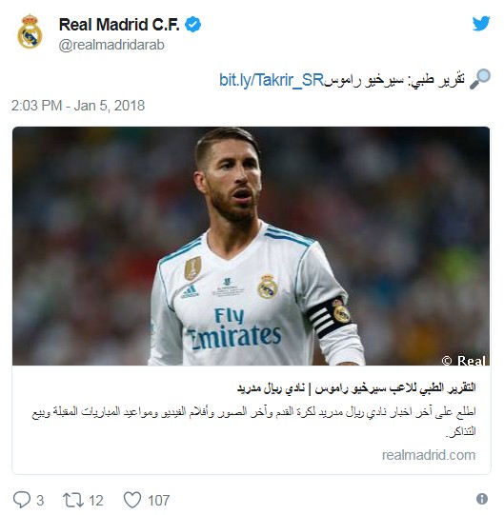
Task: Reply using the speech bubble icon
Action: (x=21, y=500)
